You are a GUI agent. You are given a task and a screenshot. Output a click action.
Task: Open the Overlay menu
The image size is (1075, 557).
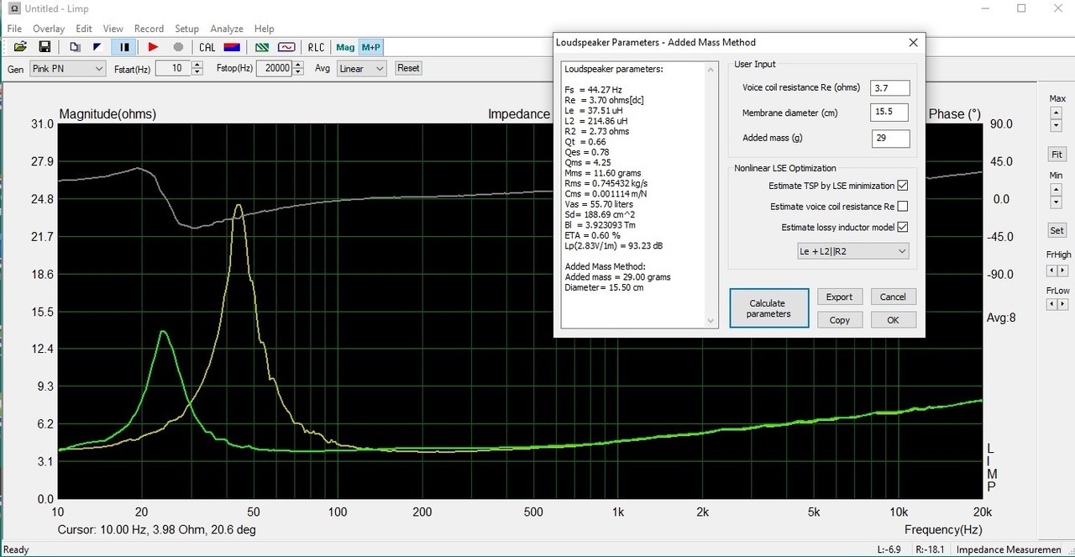[49, 29]
